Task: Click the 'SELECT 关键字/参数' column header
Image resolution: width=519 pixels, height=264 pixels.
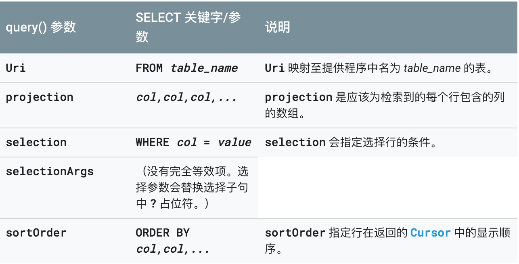Action: click(188, 27)
